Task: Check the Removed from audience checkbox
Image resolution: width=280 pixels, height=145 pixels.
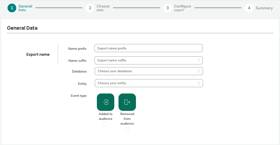Action: pyautogui.click(x=127, y=129)
